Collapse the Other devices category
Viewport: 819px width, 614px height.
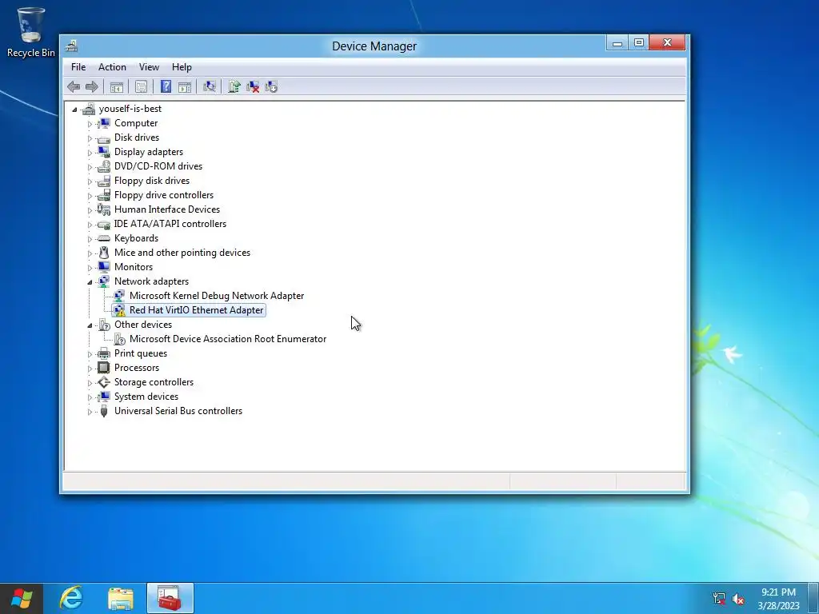(x=90, y=325)
